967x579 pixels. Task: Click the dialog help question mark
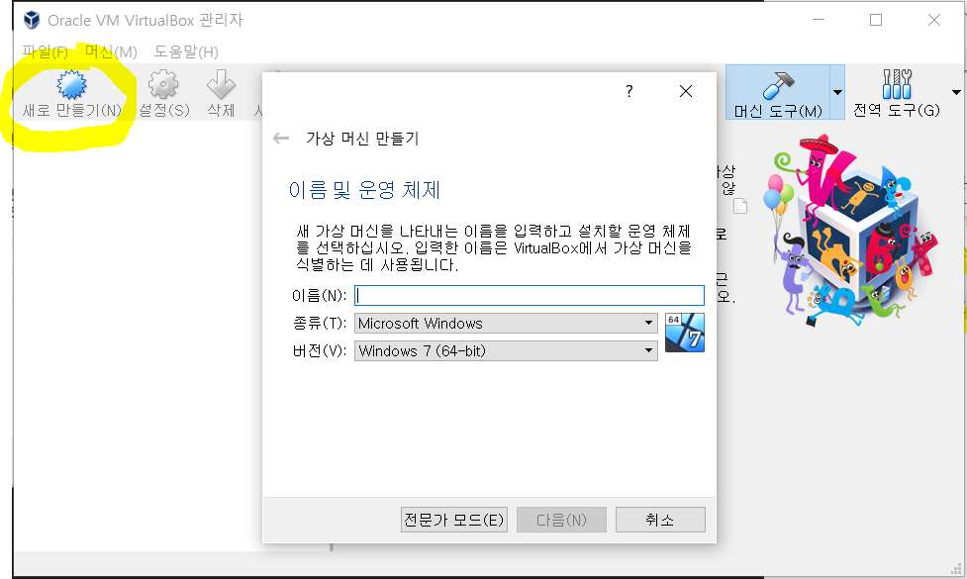pos(629,91)
